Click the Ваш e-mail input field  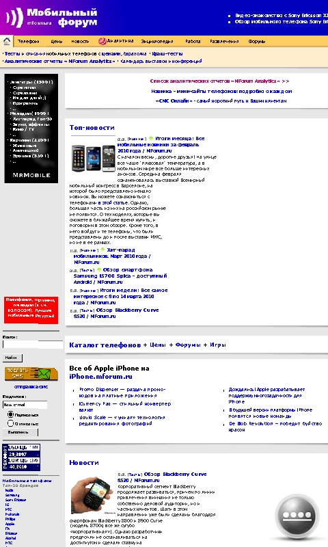click(25, 405)
